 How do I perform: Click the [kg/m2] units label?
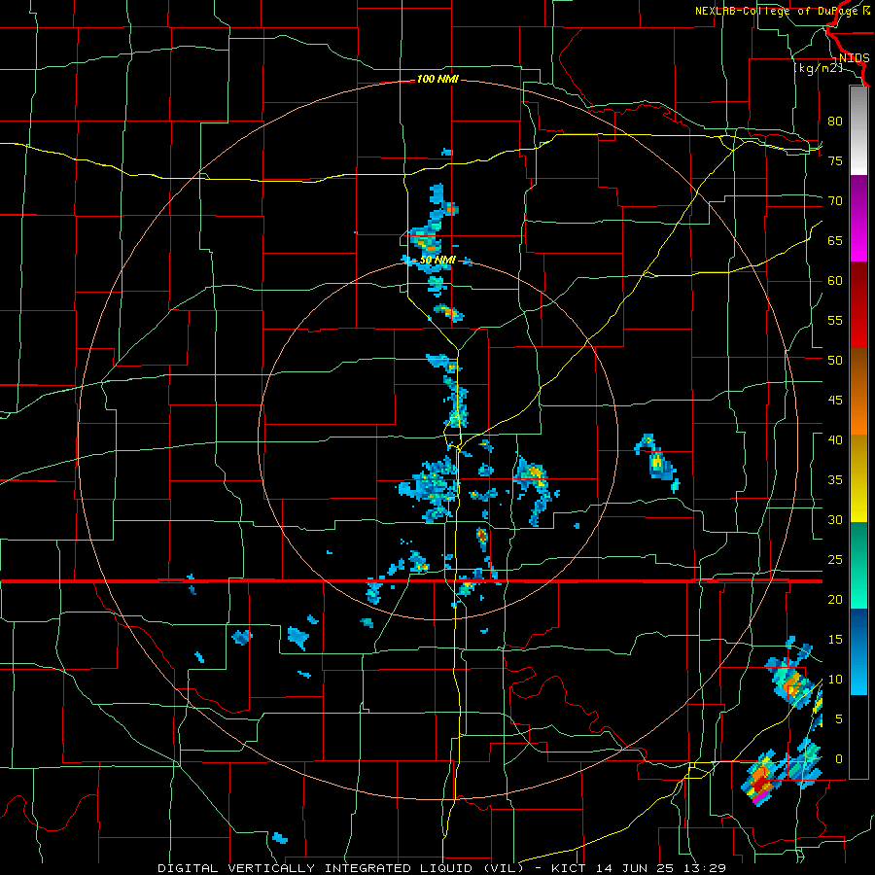pyautogui.click(x=818, y=68)
